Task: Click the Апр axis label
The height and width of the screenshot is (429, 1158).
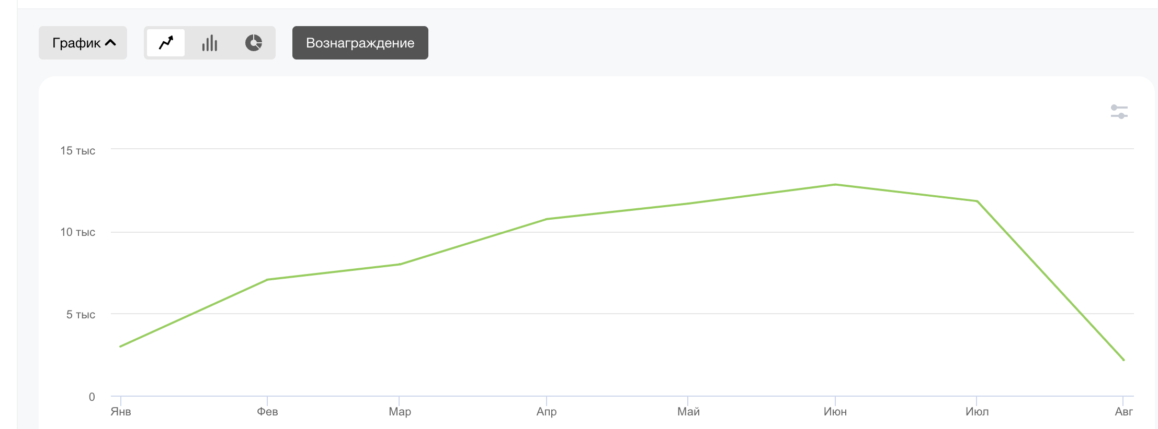Action: 547,412
